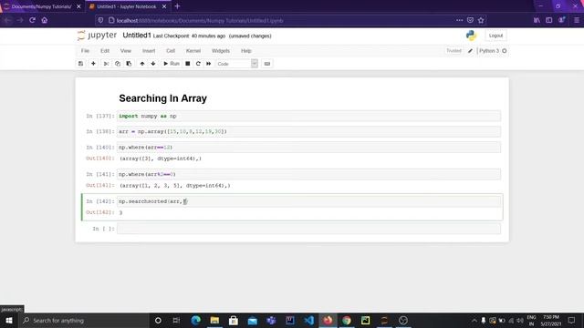This screenshot has height=328, width=584.
Task: Click the localhost address bar
Action: click(x=276, y=20)
